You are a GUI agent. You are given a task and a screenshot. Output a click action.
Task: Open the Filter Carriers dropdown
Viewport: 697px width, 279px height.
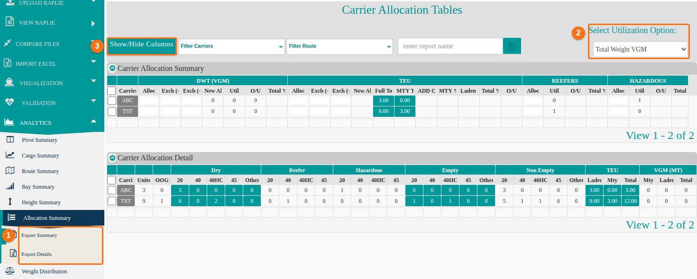231,46
